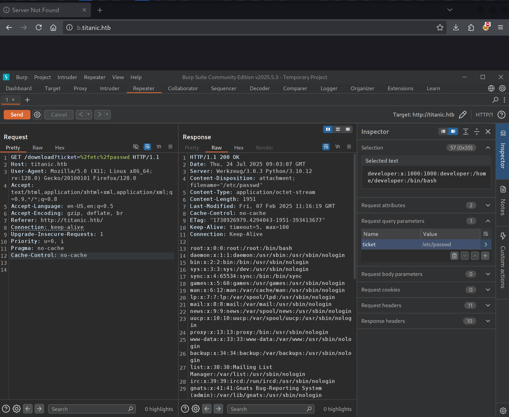Click the Request search field

(92, 409)
